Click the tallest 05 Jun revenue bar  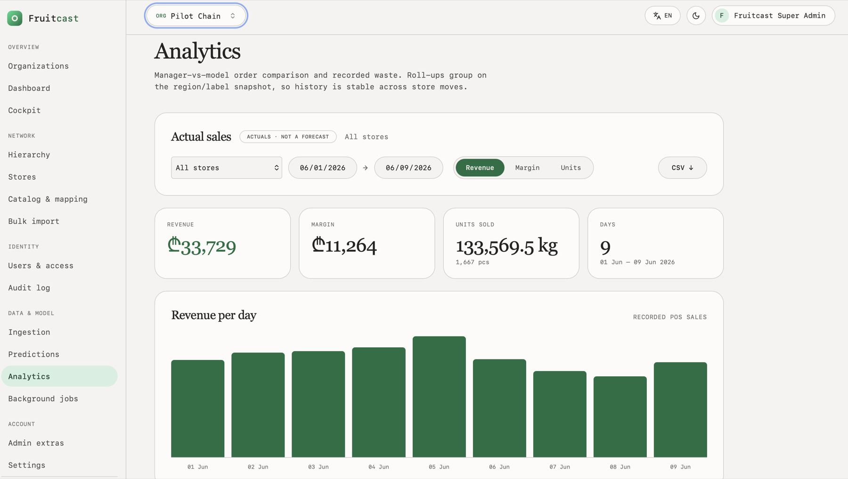point(439,397)
